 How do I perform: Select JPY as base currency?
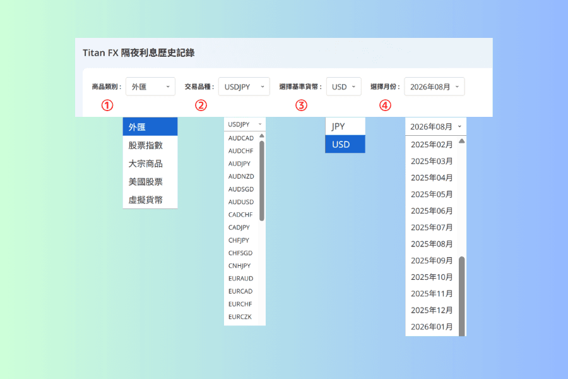pyautogui.click(x=345, y=126)
